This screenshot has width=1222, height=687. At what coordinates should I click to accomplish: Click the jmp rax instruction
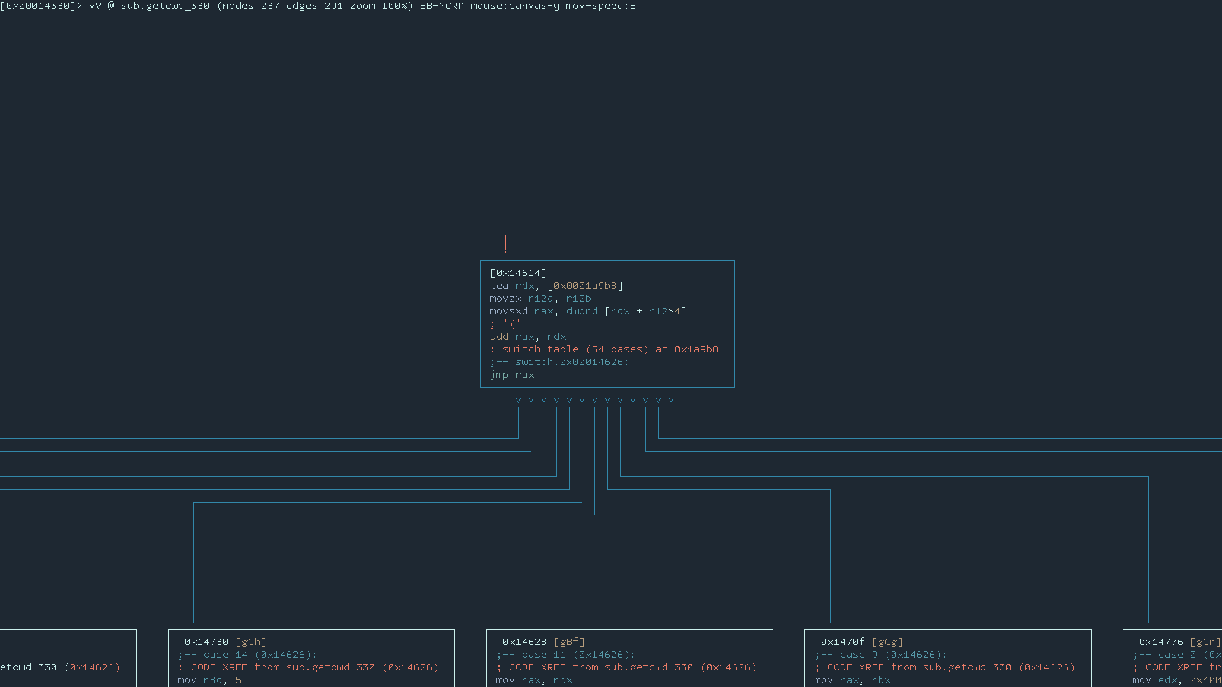(512, 375)
